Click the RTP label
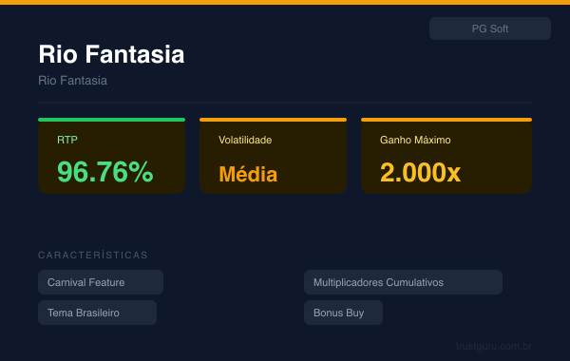 point(67,140)
